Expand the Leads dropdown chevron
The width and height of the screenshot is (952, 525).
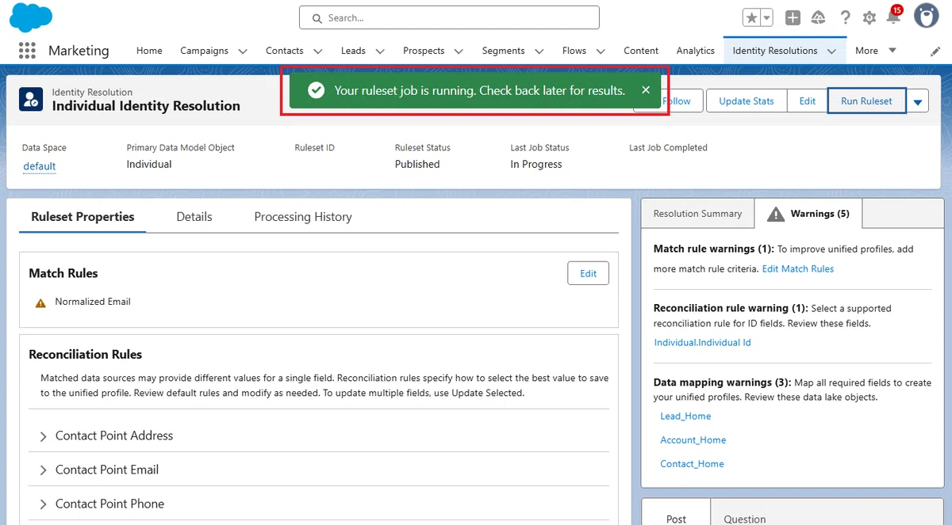point(380,51)
